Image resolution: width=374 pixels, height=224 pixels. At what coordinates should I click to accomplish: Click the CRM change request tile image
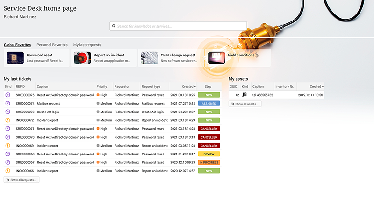pyautogui.click(x=150, y=58)
